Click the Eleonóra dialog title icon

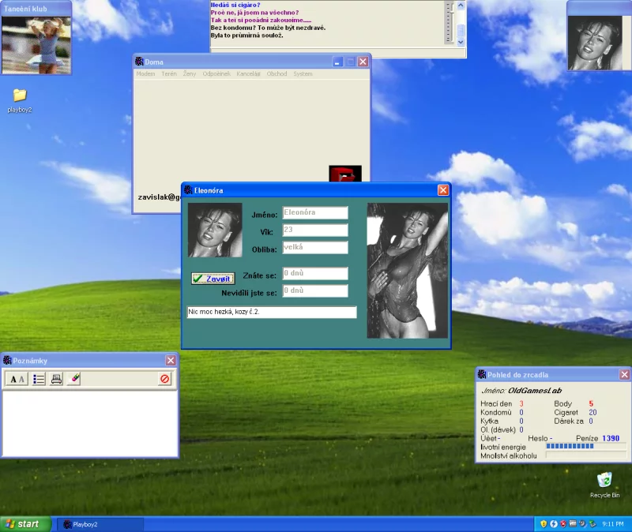[188, 190]
